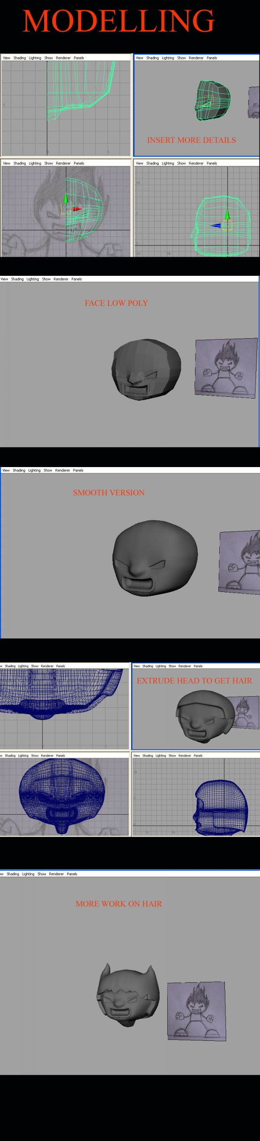Open Show menu in FACE LOW POLY viewport
This screenshot has height=1141, width=260.
pyautogui.click(x=46, y=279)
